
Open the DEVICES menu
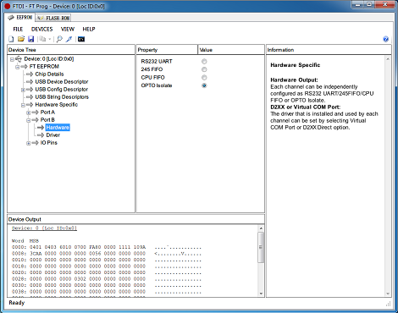[41, 29]
